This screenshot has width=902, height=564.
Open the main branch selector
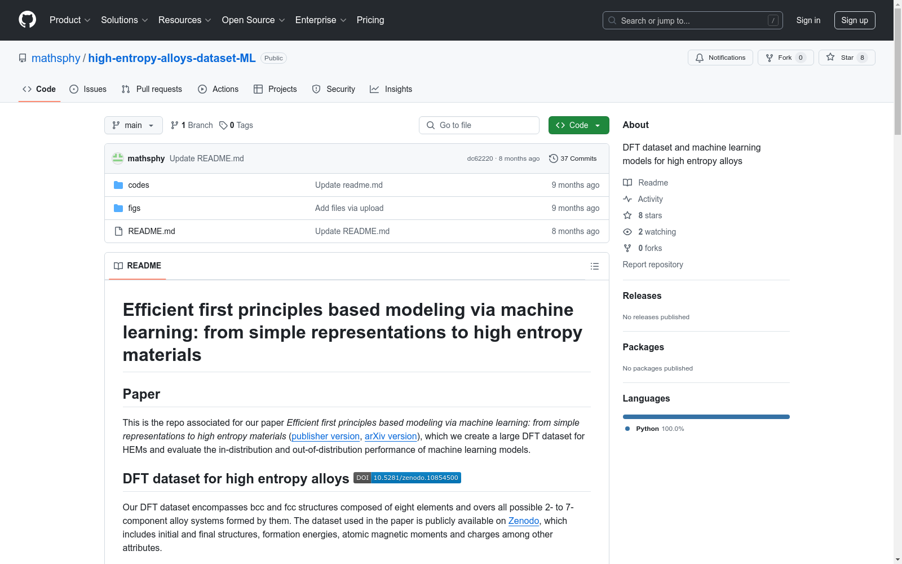134,125
